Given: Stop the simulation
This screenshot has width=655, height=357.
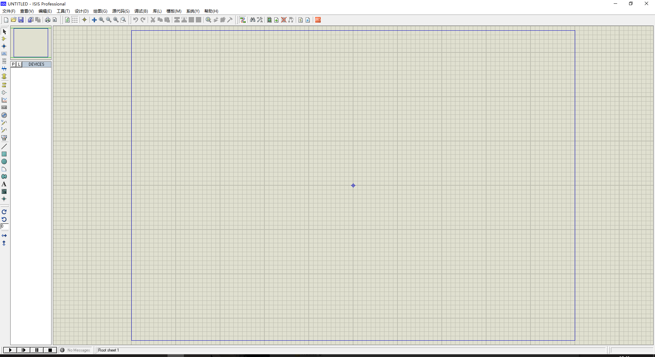Looking at the screenshot, I should (x=50, y=350).
